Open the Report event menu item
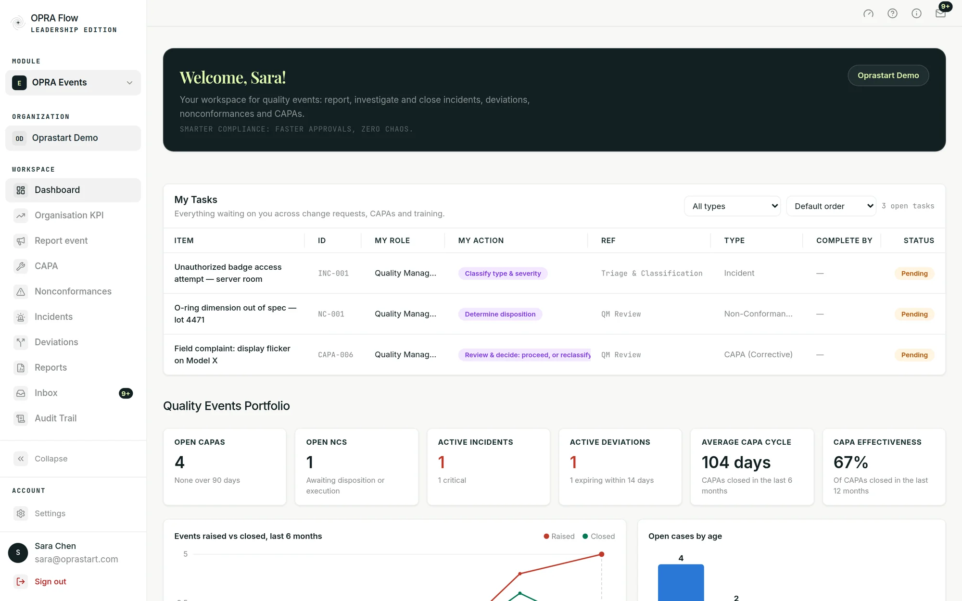The height and width of the screenshot is (601, 962). pyautogui.click(x=73, y=241)
